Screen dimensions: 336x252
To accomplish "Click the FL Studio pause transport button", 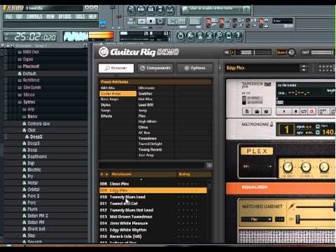I will 141,22.
